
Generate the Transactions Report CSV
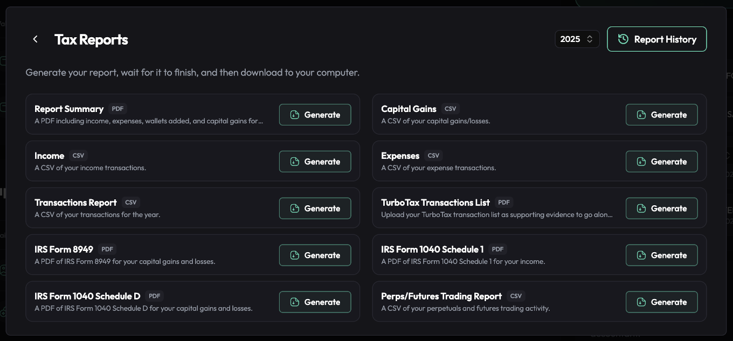click(x=315, y=208)
